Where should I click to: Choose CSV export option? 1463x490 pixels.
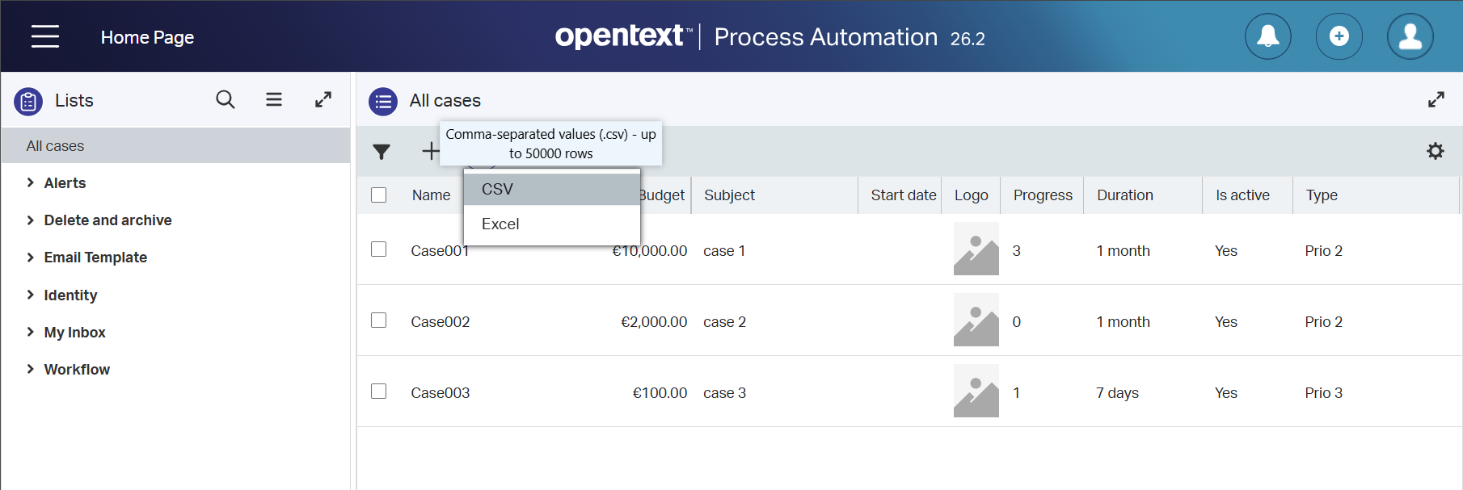pos(552,189)
